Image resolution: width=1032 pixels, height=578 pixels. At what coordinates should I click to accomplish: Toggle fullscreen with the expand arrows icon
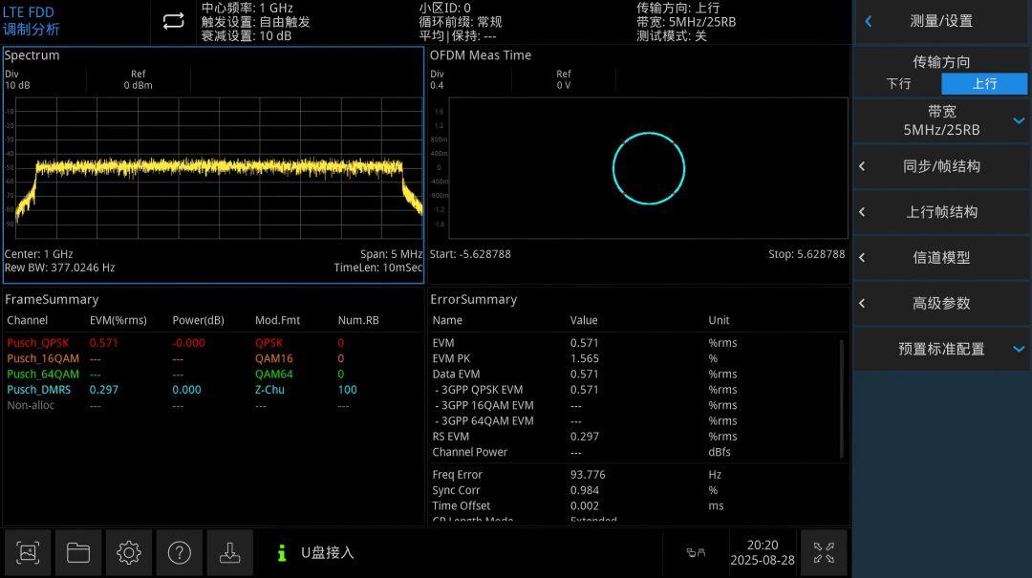tap(824, 553)
